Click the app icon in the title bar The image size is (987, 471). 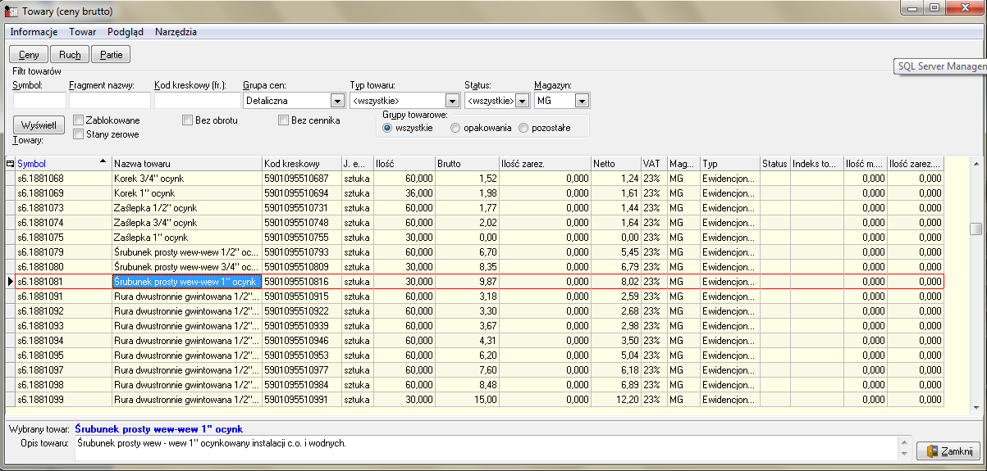12,11
